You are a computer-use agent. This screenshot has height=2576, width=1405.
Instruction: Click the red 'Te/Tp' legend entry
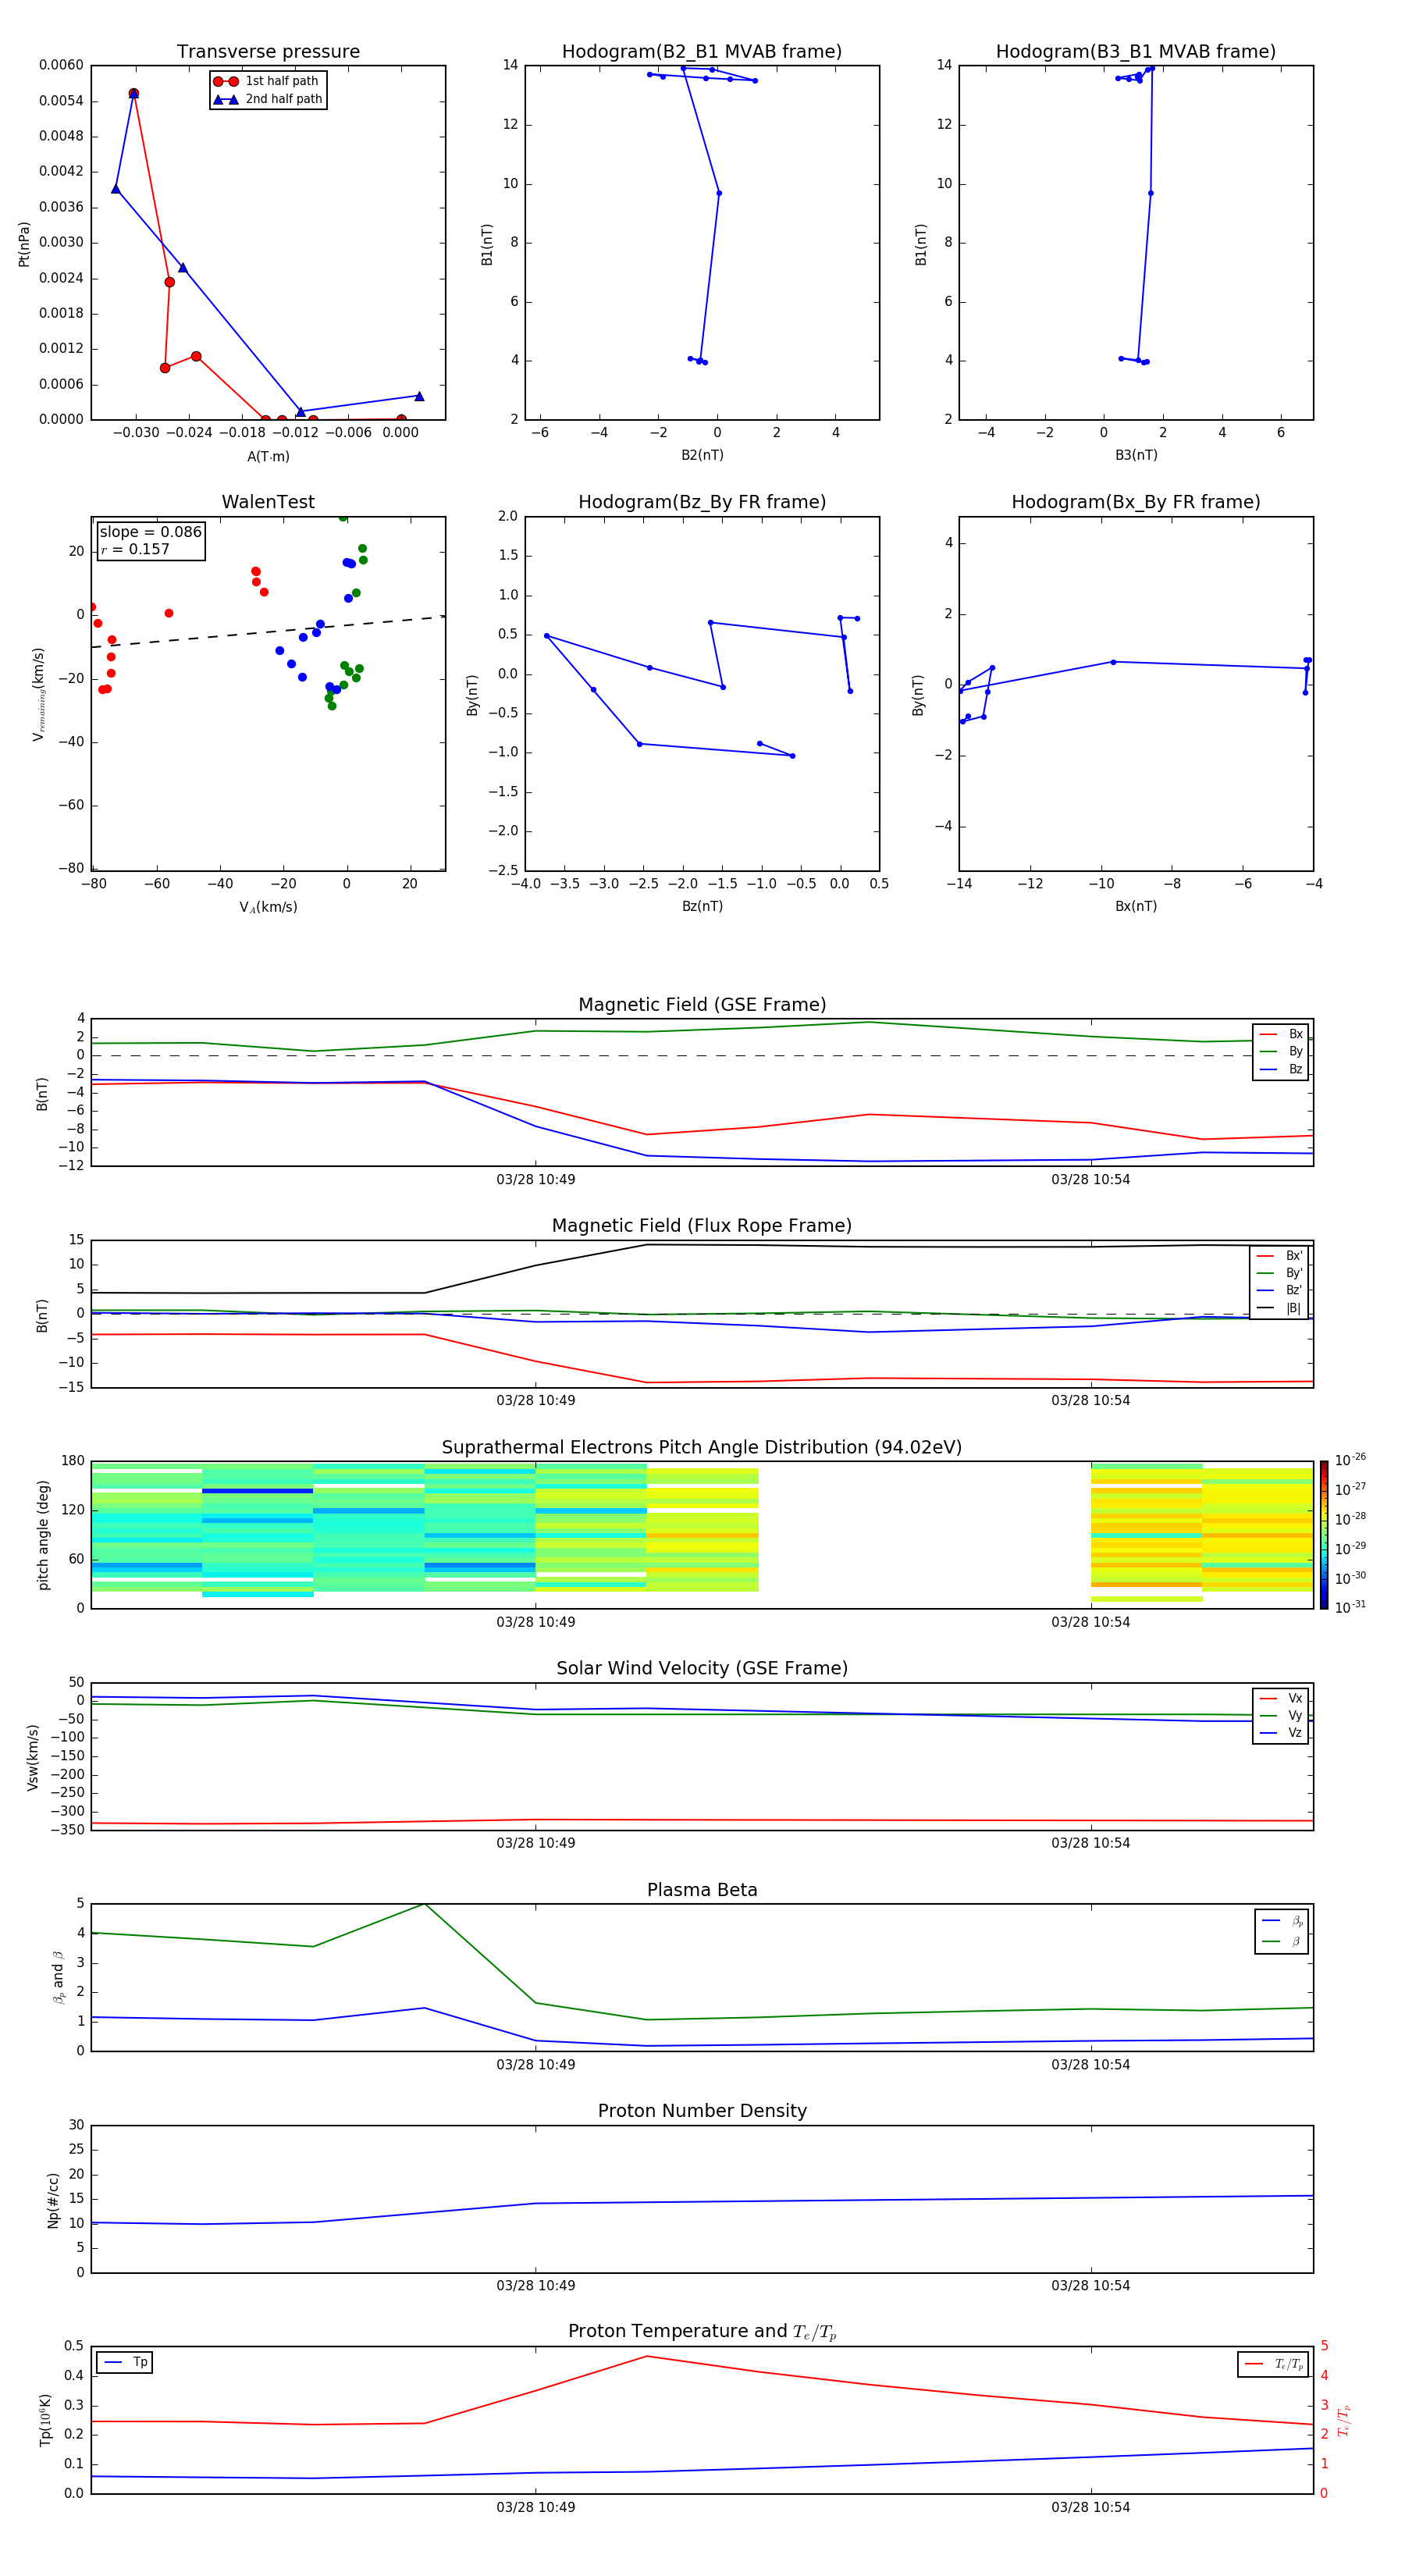pyautogui.click(x=1274, y=2364)
